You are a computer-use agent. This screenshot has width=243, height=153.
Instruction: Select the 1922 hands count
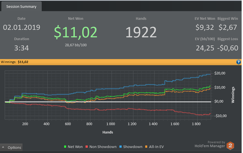[141, 32]
